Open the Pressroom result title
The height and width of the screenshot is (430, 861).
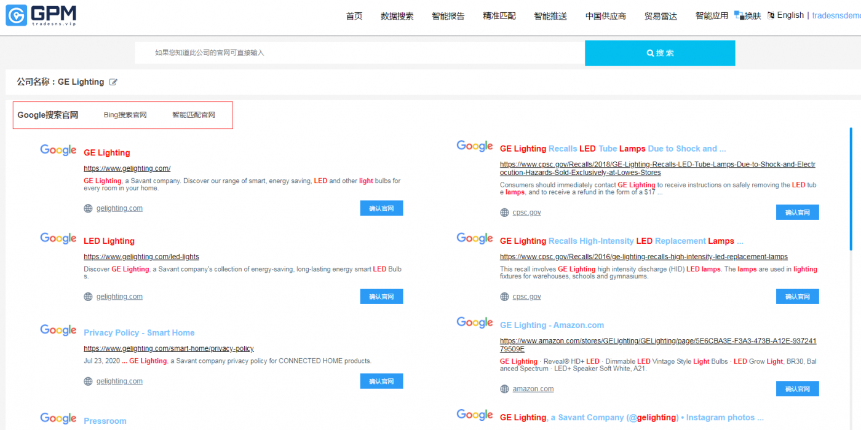[x=105, y=421]
